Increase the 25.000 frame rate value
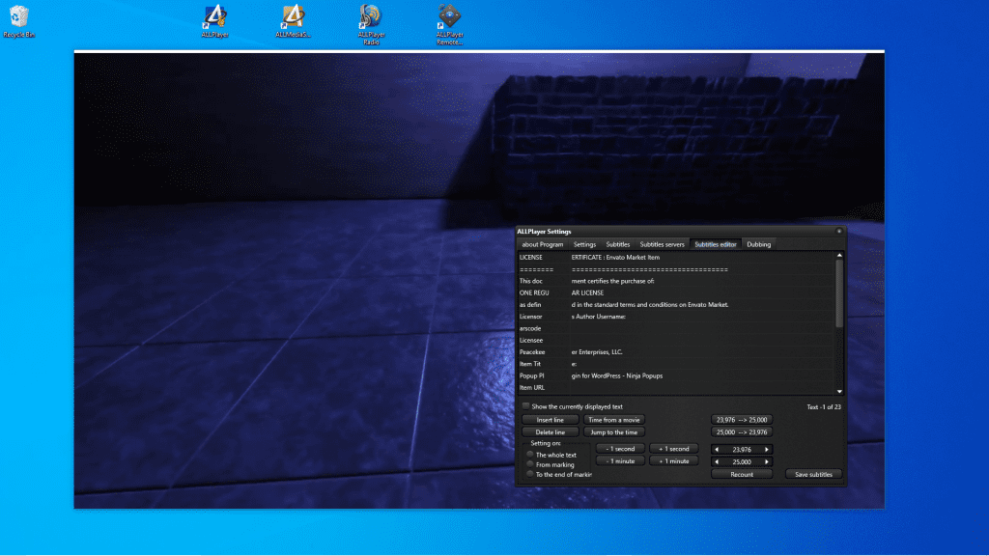Viewport: 989px width, 556px height. click(767, 462)
